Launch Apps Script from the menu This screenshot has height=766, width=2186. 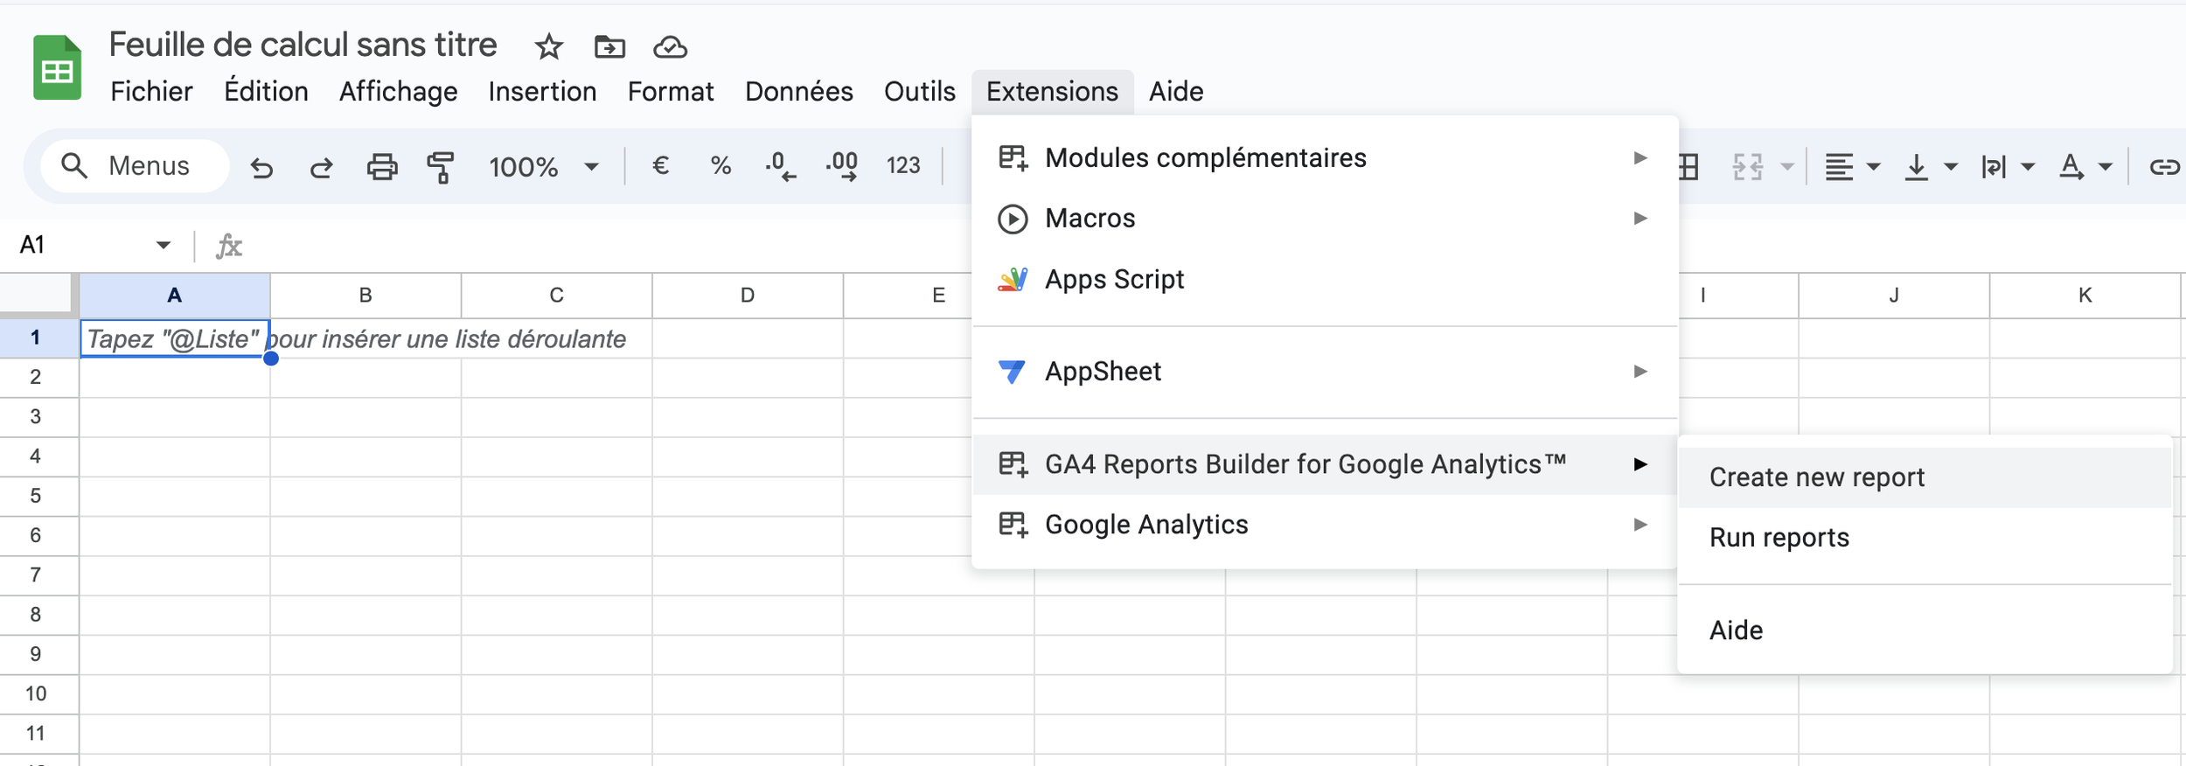point(1324,279)
